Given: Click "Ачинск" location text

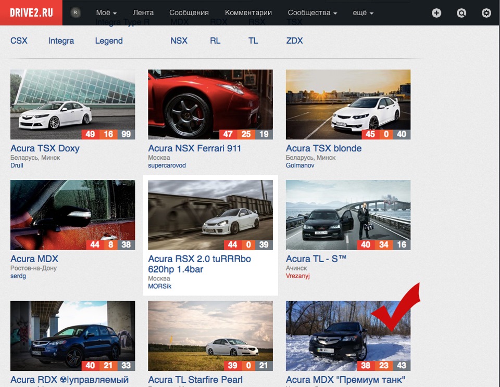Looking at the screenshot, I should (296, 268).
